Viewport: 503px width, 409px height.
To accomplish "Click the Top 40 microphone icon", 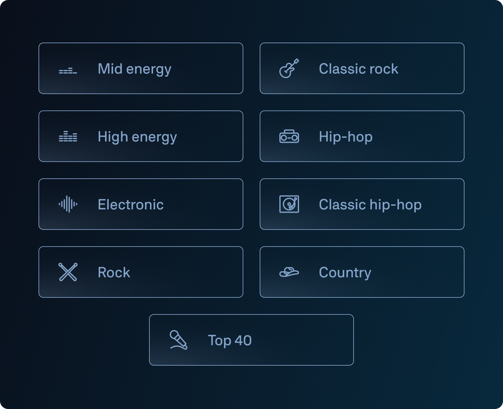I will click(178, 340).
